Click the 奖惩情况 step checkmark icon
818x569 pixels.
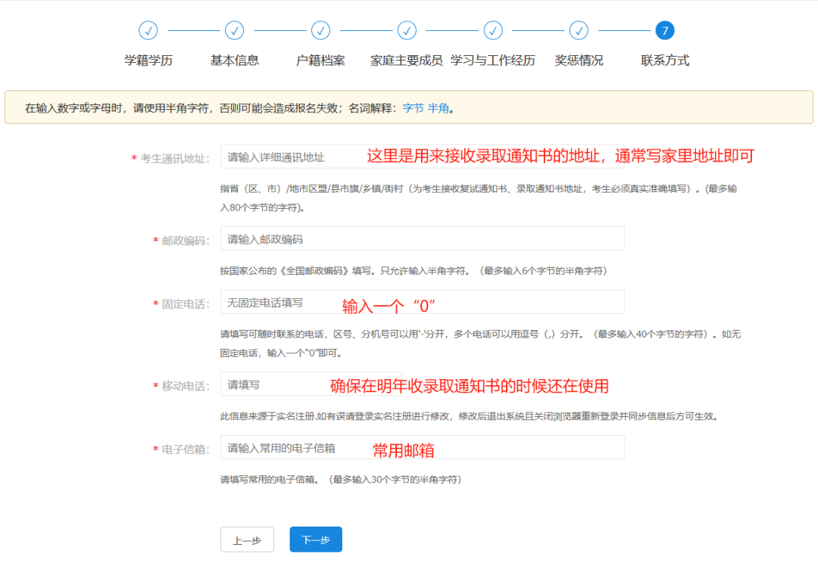[579, 30]
